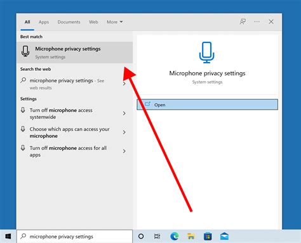The image size is (301, 243).
Task: Click the Open button in preview pane
Action: [207, 104]
